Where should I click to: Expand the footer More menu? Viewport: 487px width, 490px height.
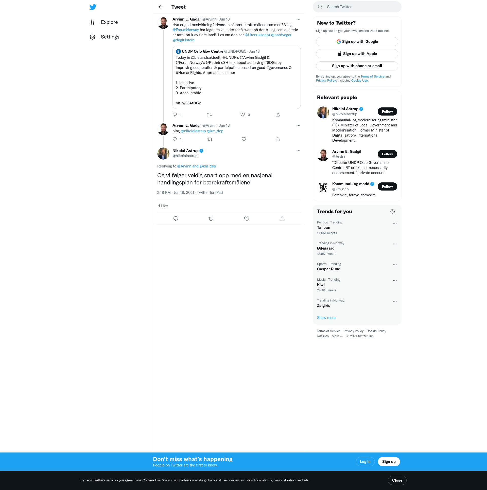(337, 336)
